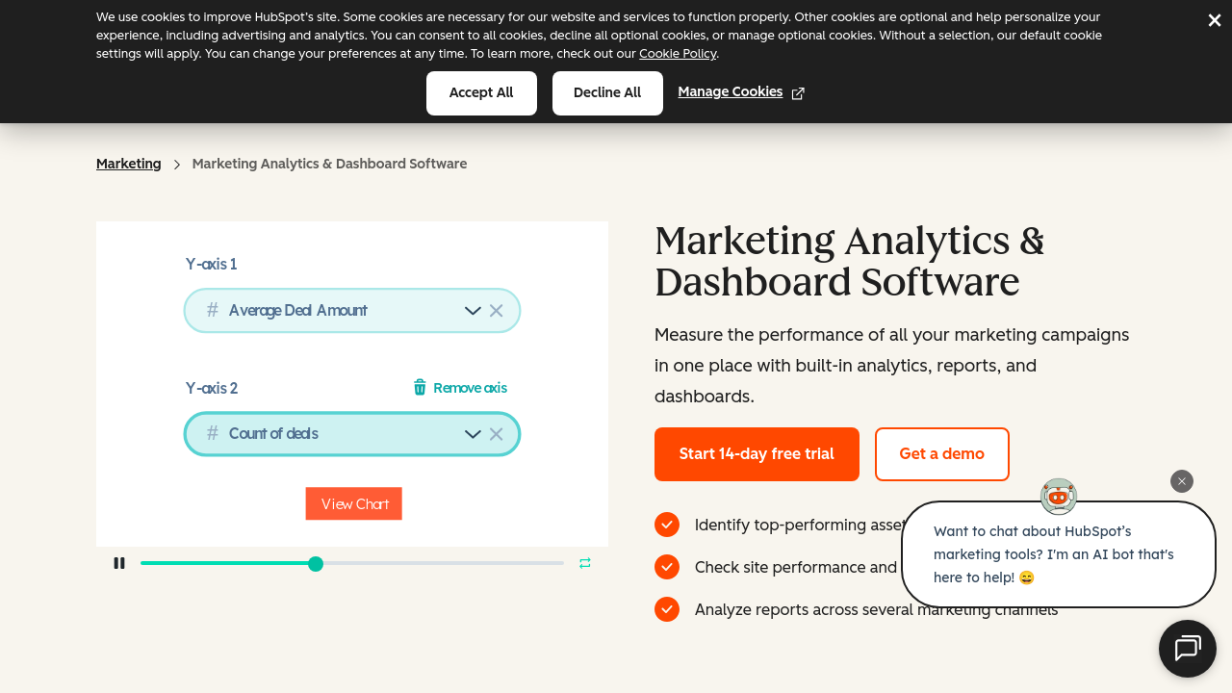Open the Manage Cookies settings
This screenshot has width=1232, height=693.
pos(730,91)
